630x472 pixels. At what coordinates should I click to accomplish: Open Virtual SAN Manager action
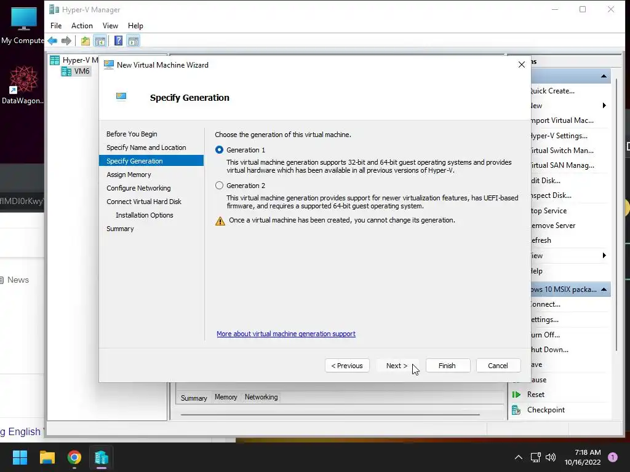[x=562, y=165]
